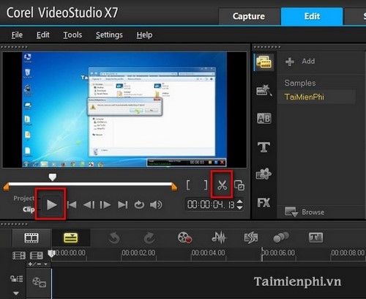The height and width of the screenshot is (299, 366).
Task: Toggle Repeat playback icon
Action: click(x=139, y=204)
